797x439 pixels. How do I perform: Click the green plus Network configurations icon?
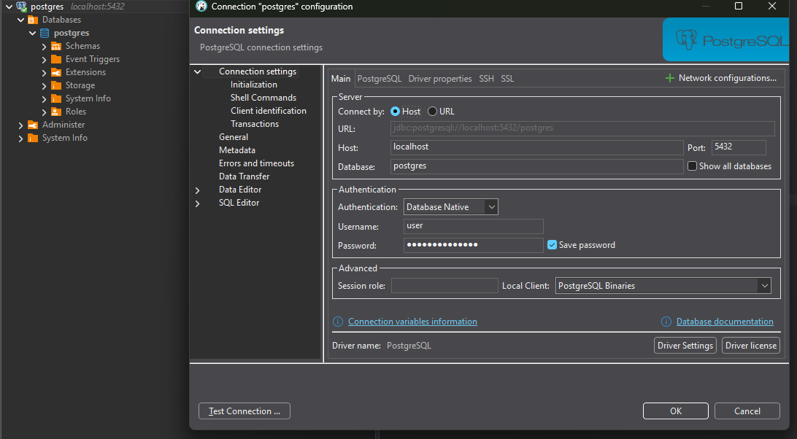669,78
